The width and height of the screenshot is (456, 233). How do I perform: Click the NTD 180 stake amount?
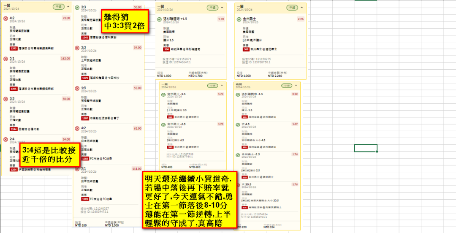point(81,225)
